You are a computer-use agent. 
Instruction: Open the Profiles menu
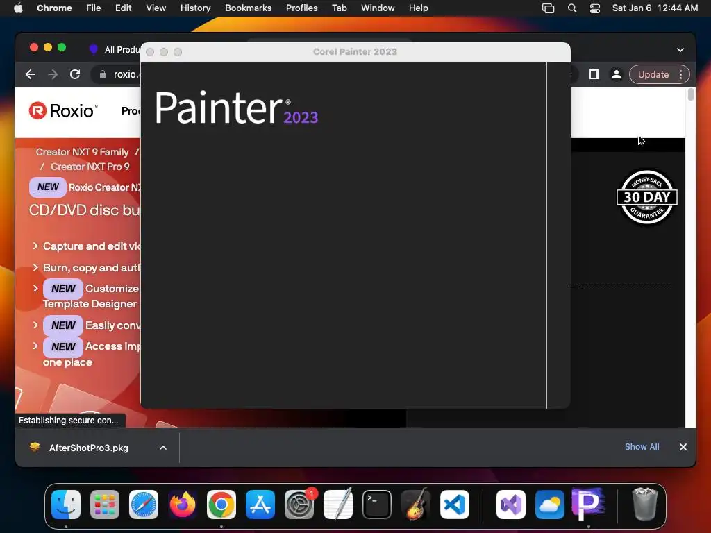pyautogui.click(x=302, y=8)
